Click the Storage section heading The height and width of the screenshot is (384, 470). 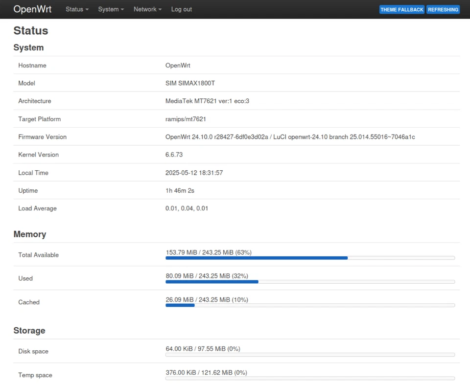point(29,330)
